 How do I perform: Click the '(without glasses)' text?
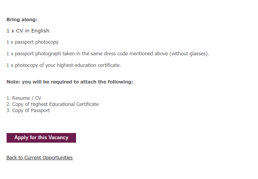coord(189,54)
